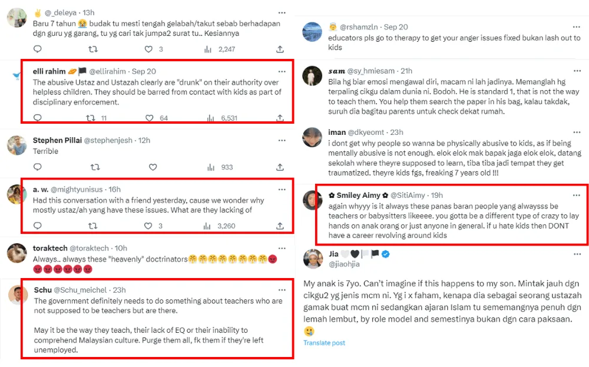Share elli rahim's tweet

click(279, 118)
